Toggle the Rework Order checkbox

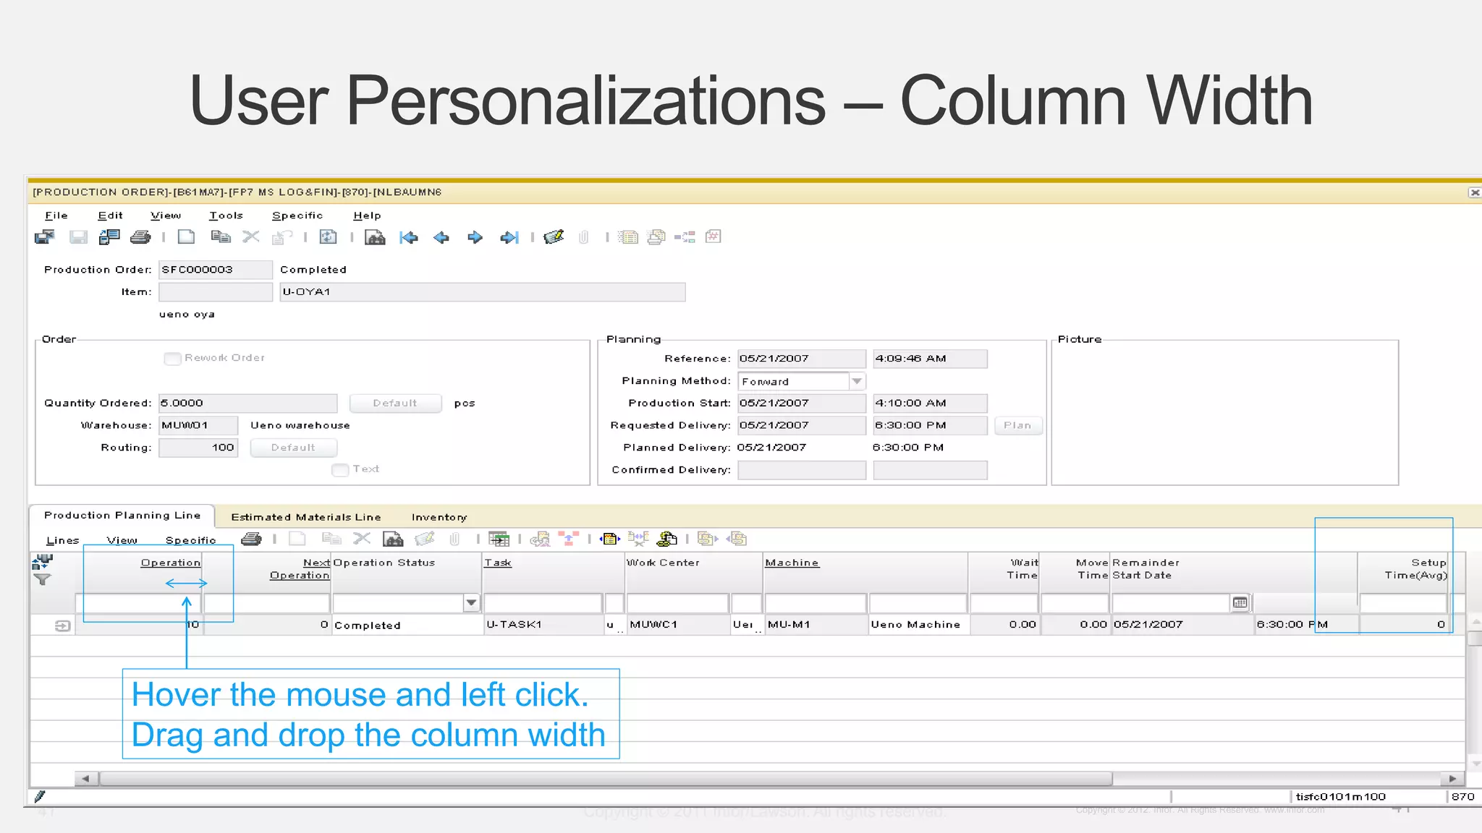pos(172,359)
